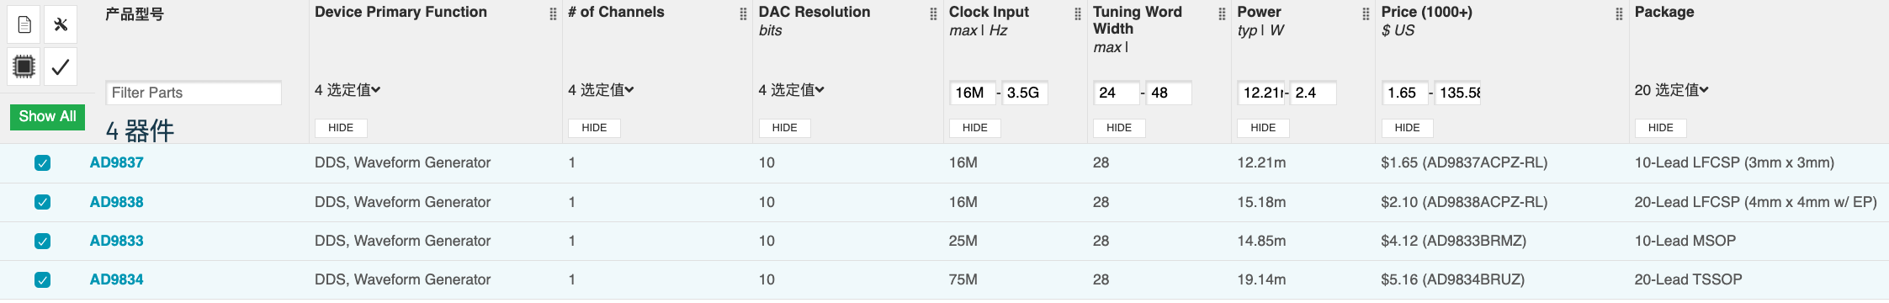Uncheck the AD9833 row checkbox
Screen dimensions: 1889x303
tap(43, 242)
